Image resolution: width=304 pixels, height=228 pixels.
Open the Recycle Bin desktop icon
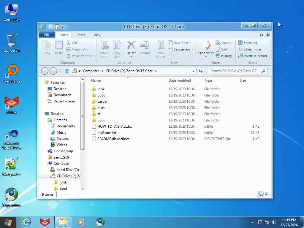(12, 43)
